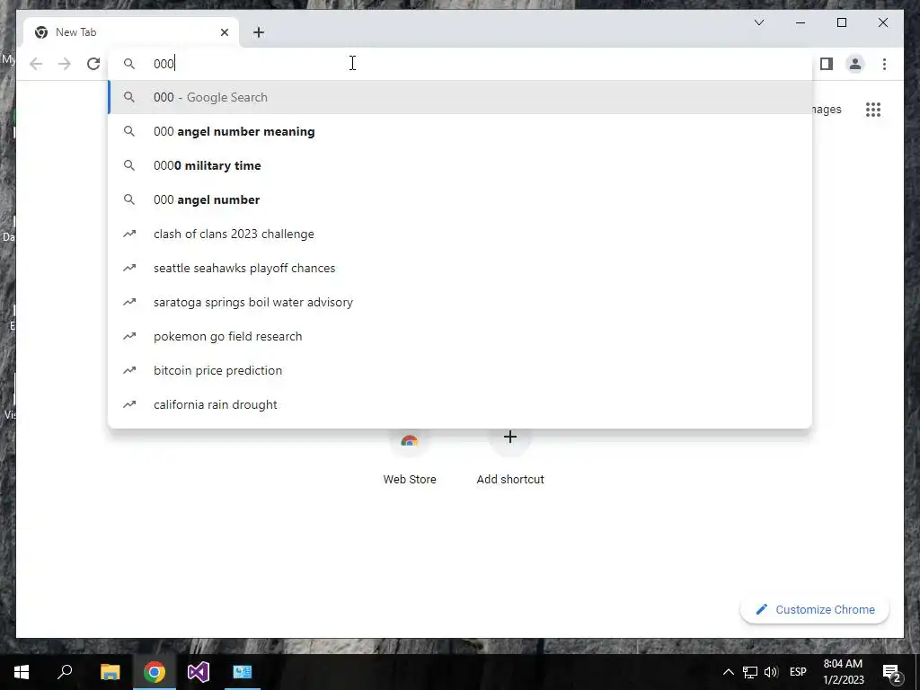
Task: Open the taskbar clock showing 8:04 AM
Action: [x=843, y=672]
